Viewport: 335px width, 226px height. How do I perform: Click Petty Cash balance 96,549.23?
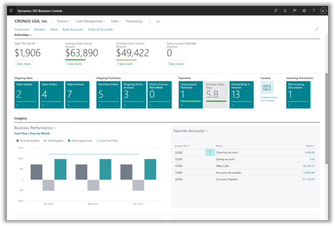click(309, 166)
